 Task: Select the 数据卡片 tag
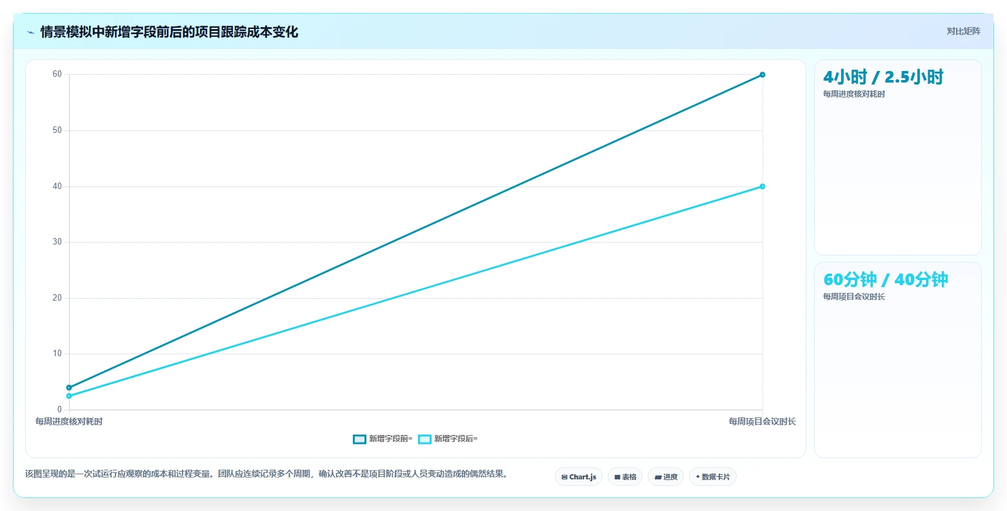click(713, 477)
